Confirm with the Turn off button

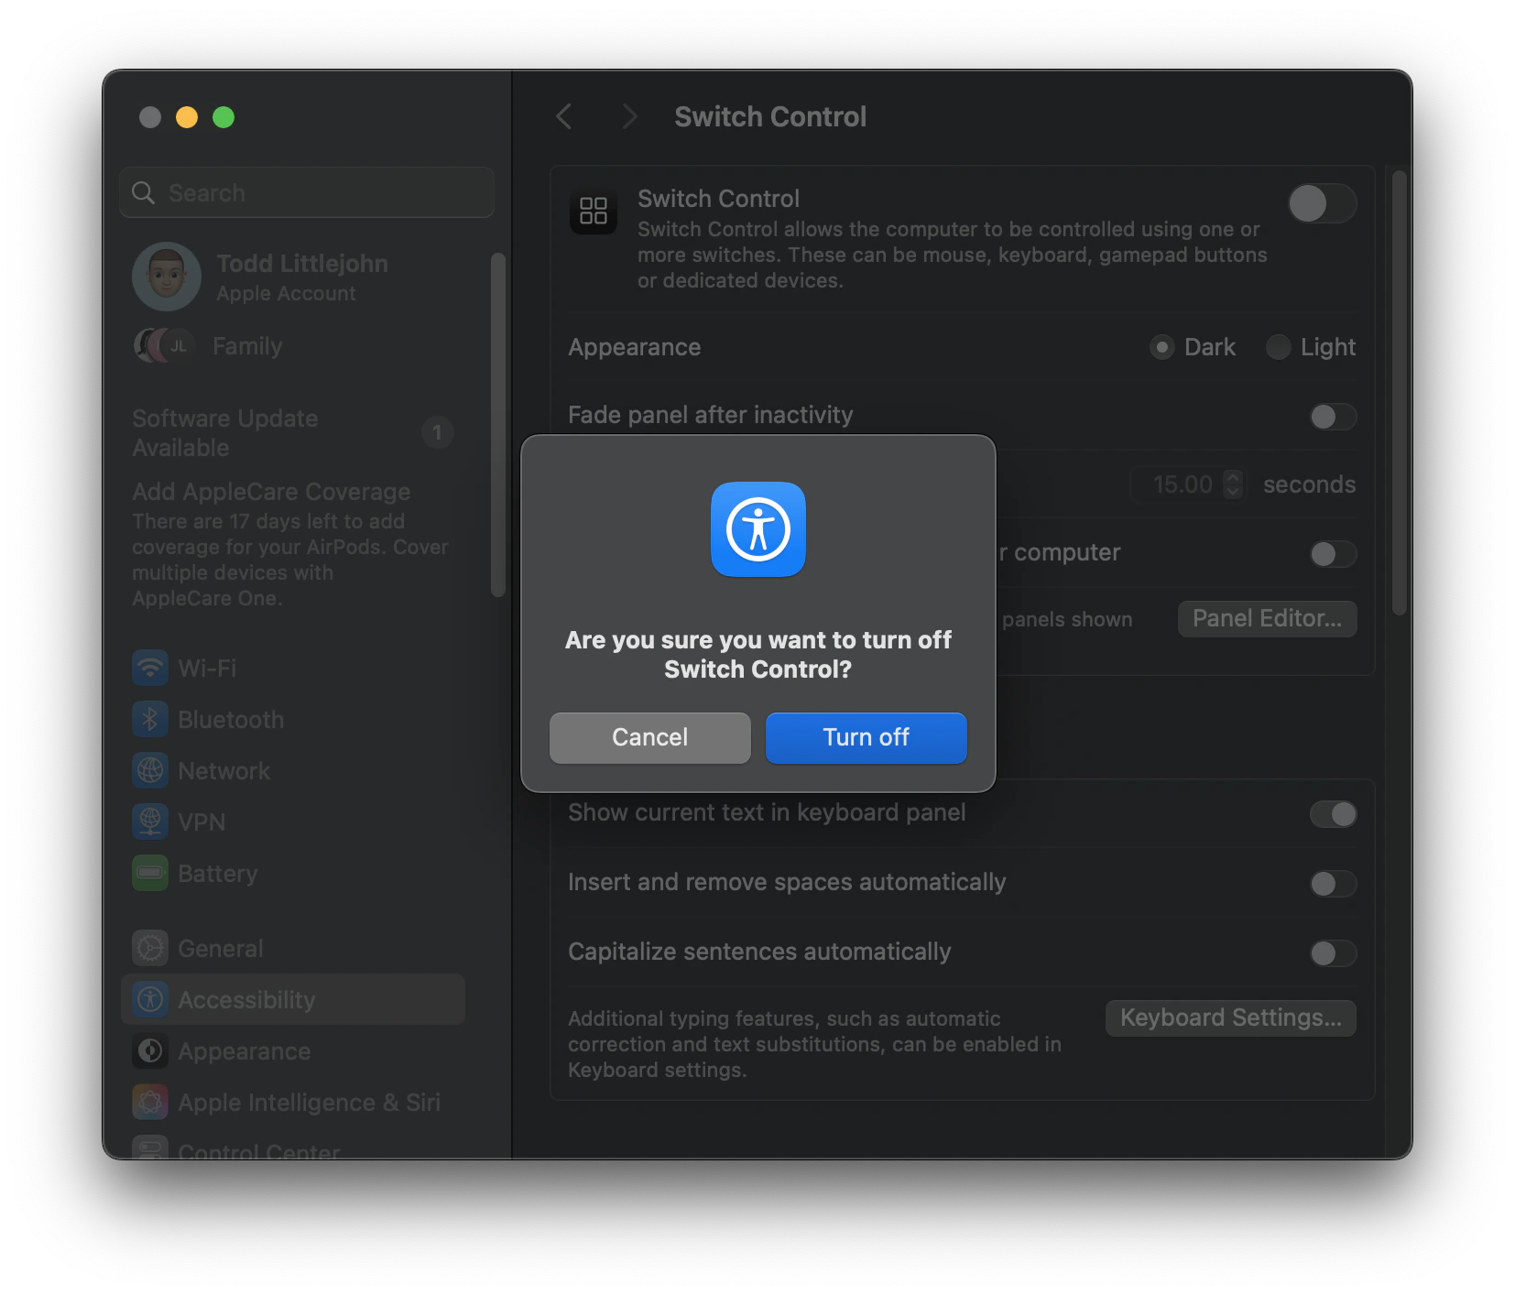(x=865, y=737)
